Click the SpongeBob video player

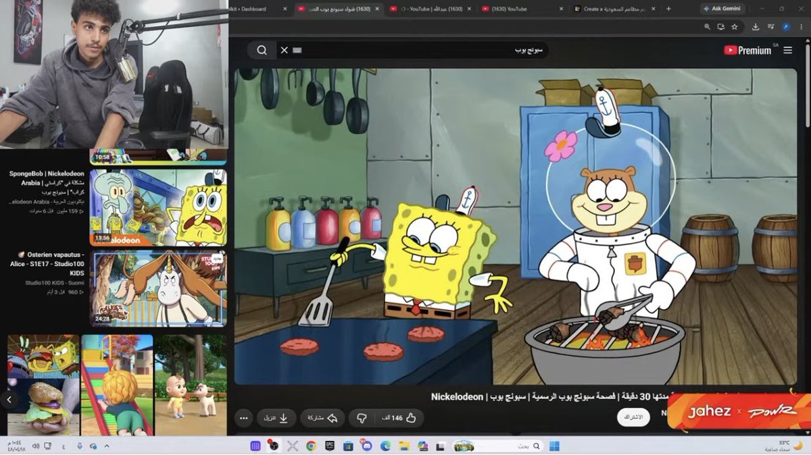[516, 226]
